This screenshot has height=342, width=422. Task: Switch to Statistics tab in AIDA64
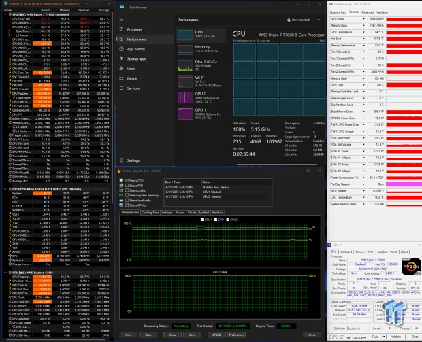point(217,213)
